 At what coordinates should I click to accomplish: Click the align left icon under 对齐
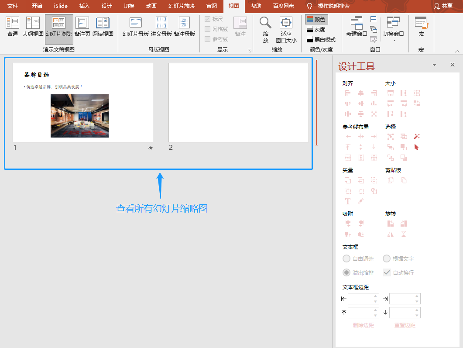coord(347,93)
